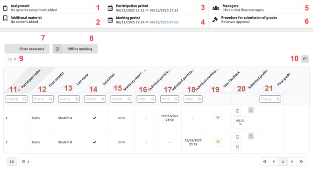Screen dimensions: 313x169
Task: Open the Filter assessors button
Action: point(27,49)
